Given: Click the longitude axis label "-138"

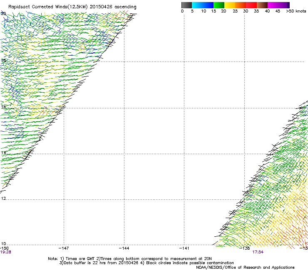Looking at the screenshot, I should [x=245, y=248].
